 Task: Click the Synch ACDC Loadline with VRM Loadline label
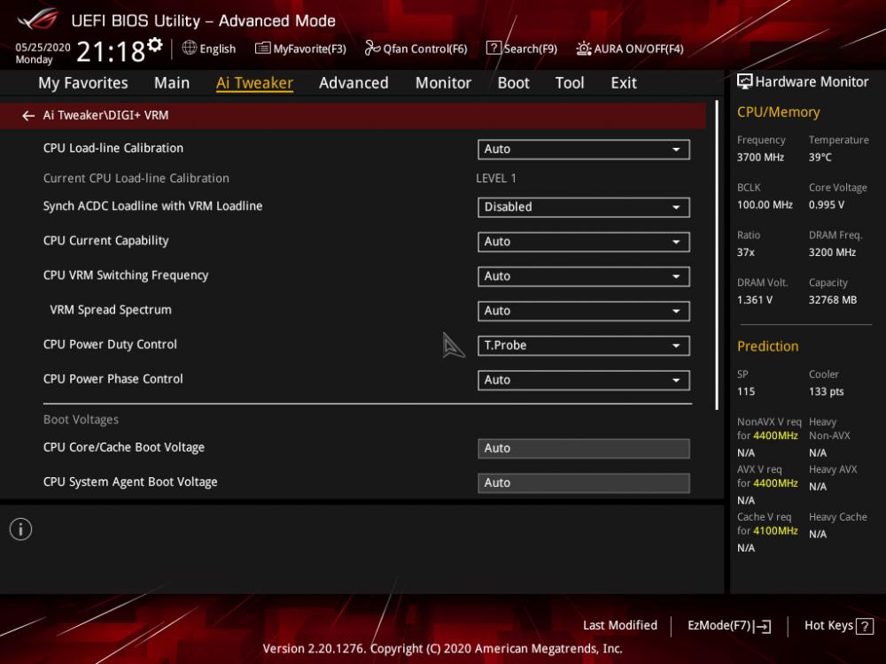(x=152, y=206)
